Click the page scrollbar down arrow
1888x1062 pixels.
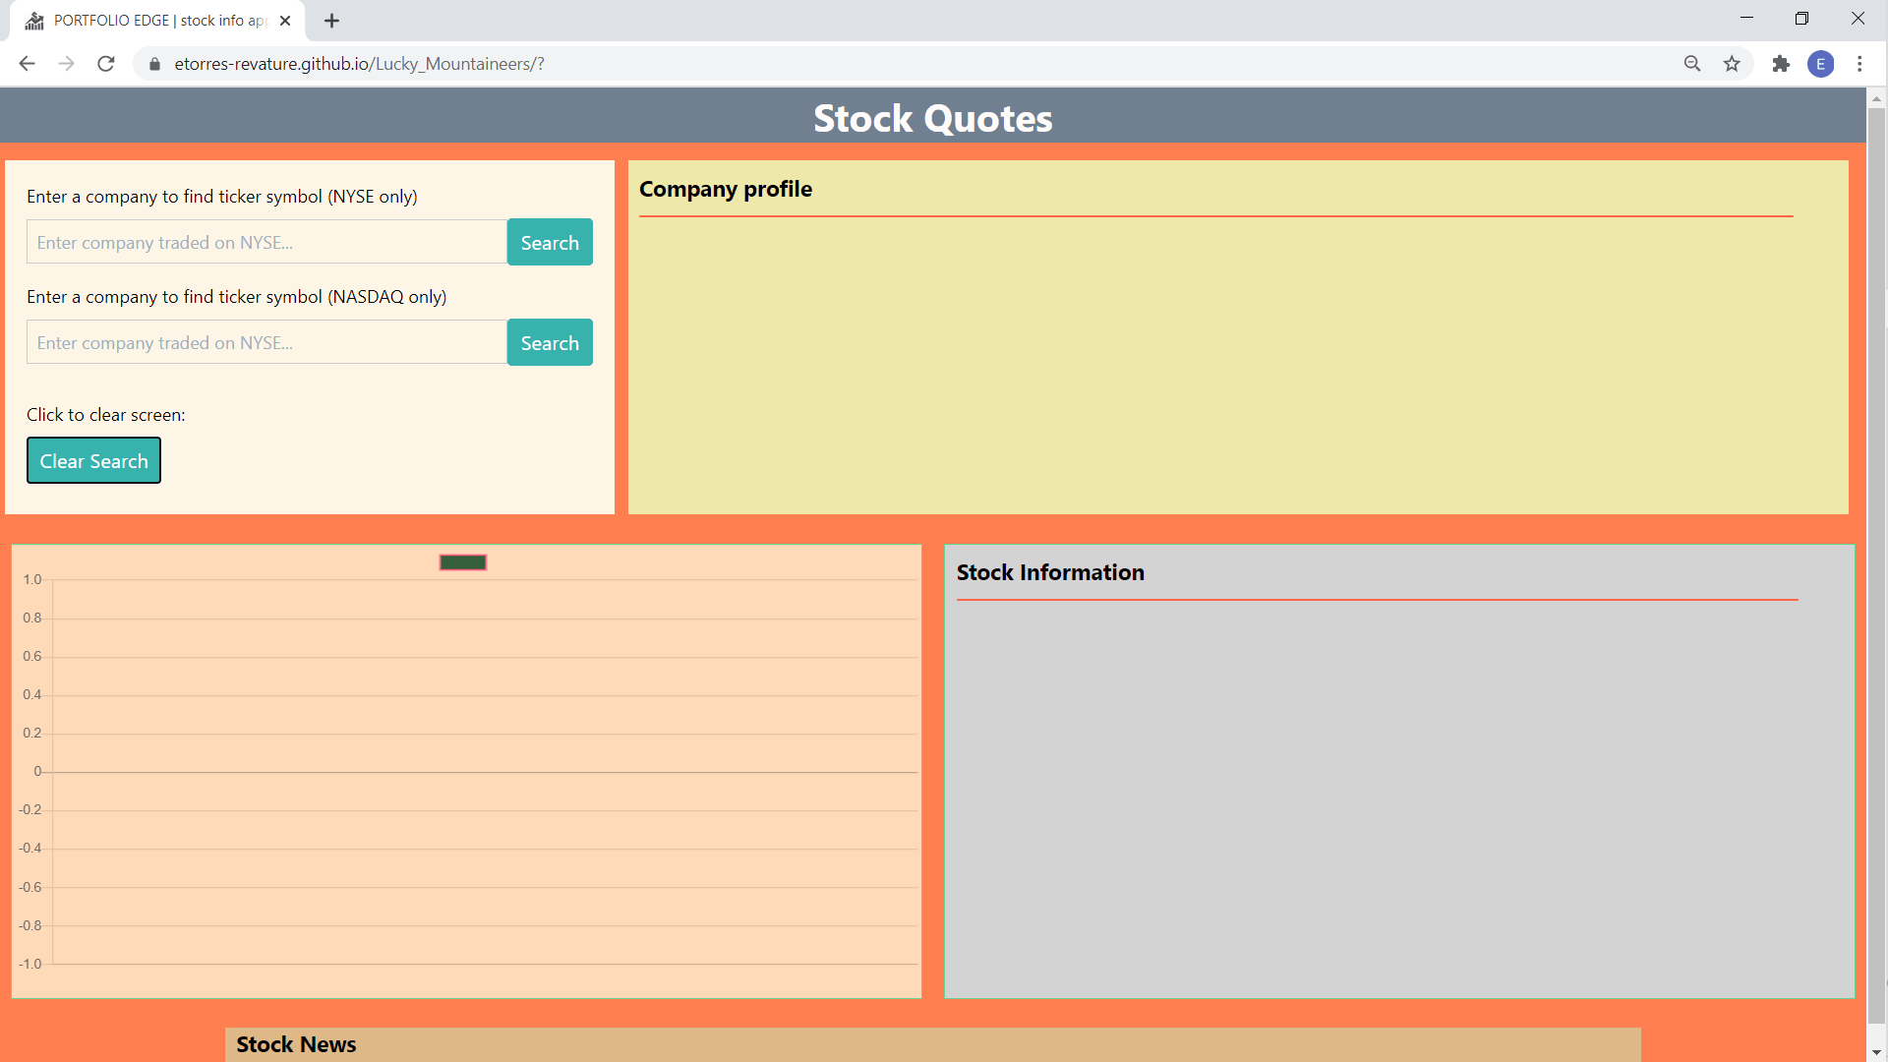click(x=1876, y=1052)
